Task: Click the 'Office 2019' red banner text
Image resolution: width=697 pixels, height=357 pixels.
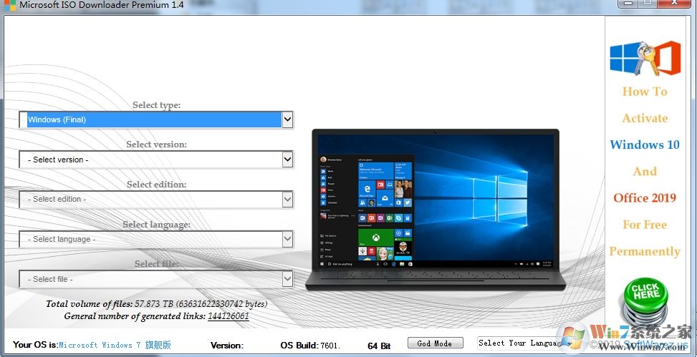Action: 645,198
